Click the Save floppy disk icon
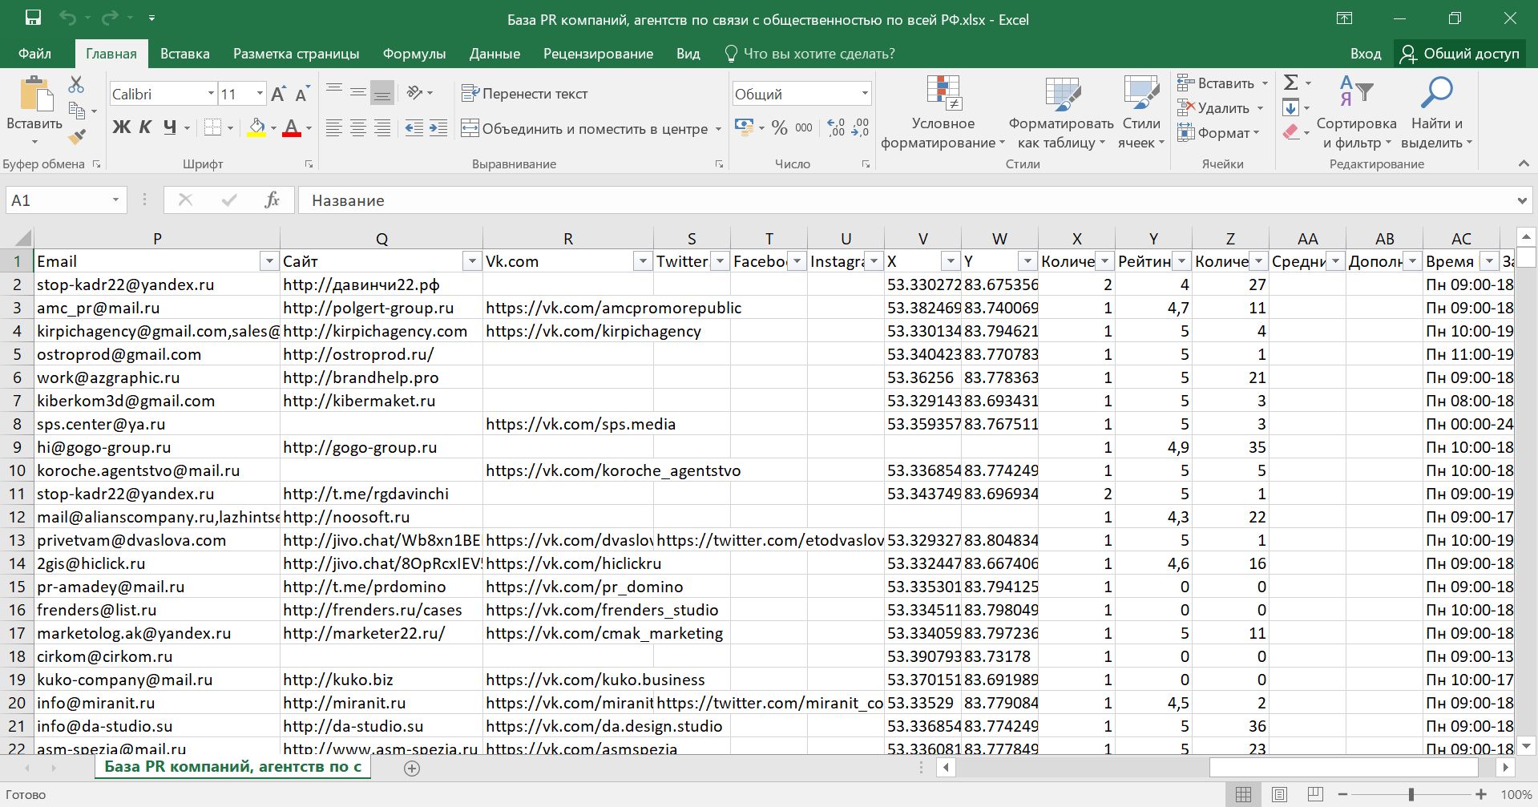Screen dimensions: 1538x807 (33, 18)
